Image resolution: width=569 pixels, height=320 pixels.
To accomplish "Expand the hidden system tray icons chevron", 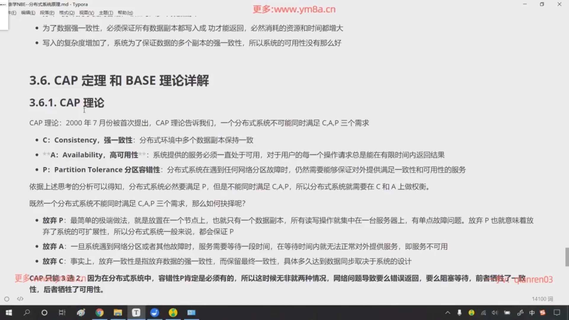I will click(447, 313).
